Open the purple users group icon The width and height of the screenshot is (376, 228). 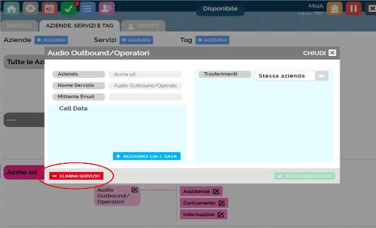[x=107, y=9]
